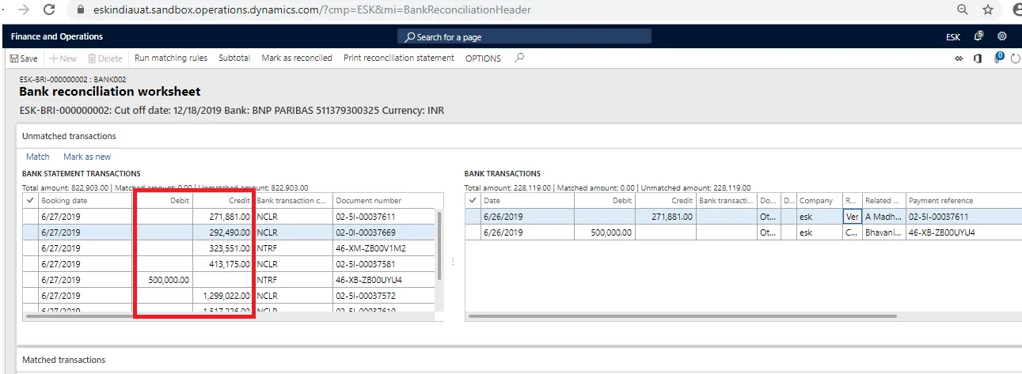Viewport: 1022px width, 374px height.
Task: Click Subtotal in the action bar
Action: tap(234, 58)
